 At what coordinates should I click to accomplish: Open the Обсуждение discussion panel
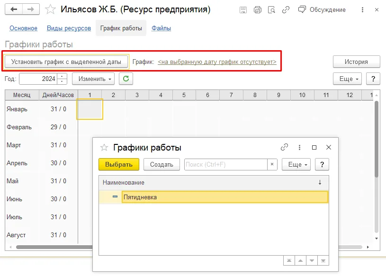pos(322,10)
